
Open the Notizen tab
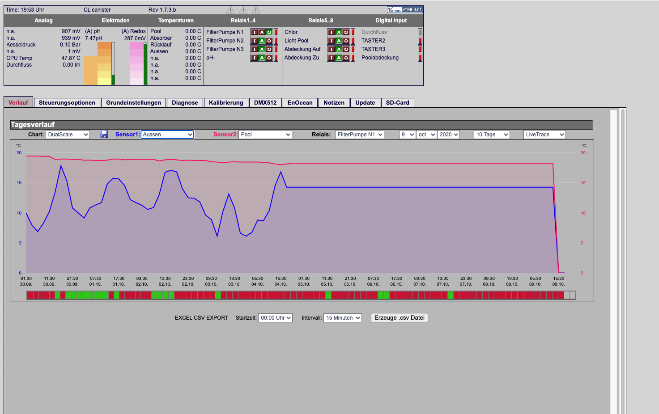coord(334,103)
